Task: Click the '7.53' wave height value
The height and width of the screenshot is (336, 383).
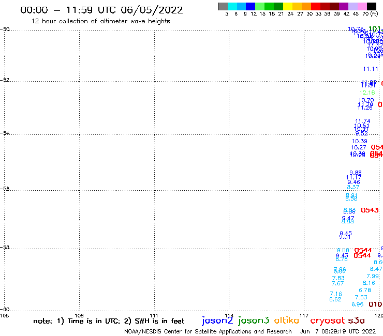Action: (361, 297)
